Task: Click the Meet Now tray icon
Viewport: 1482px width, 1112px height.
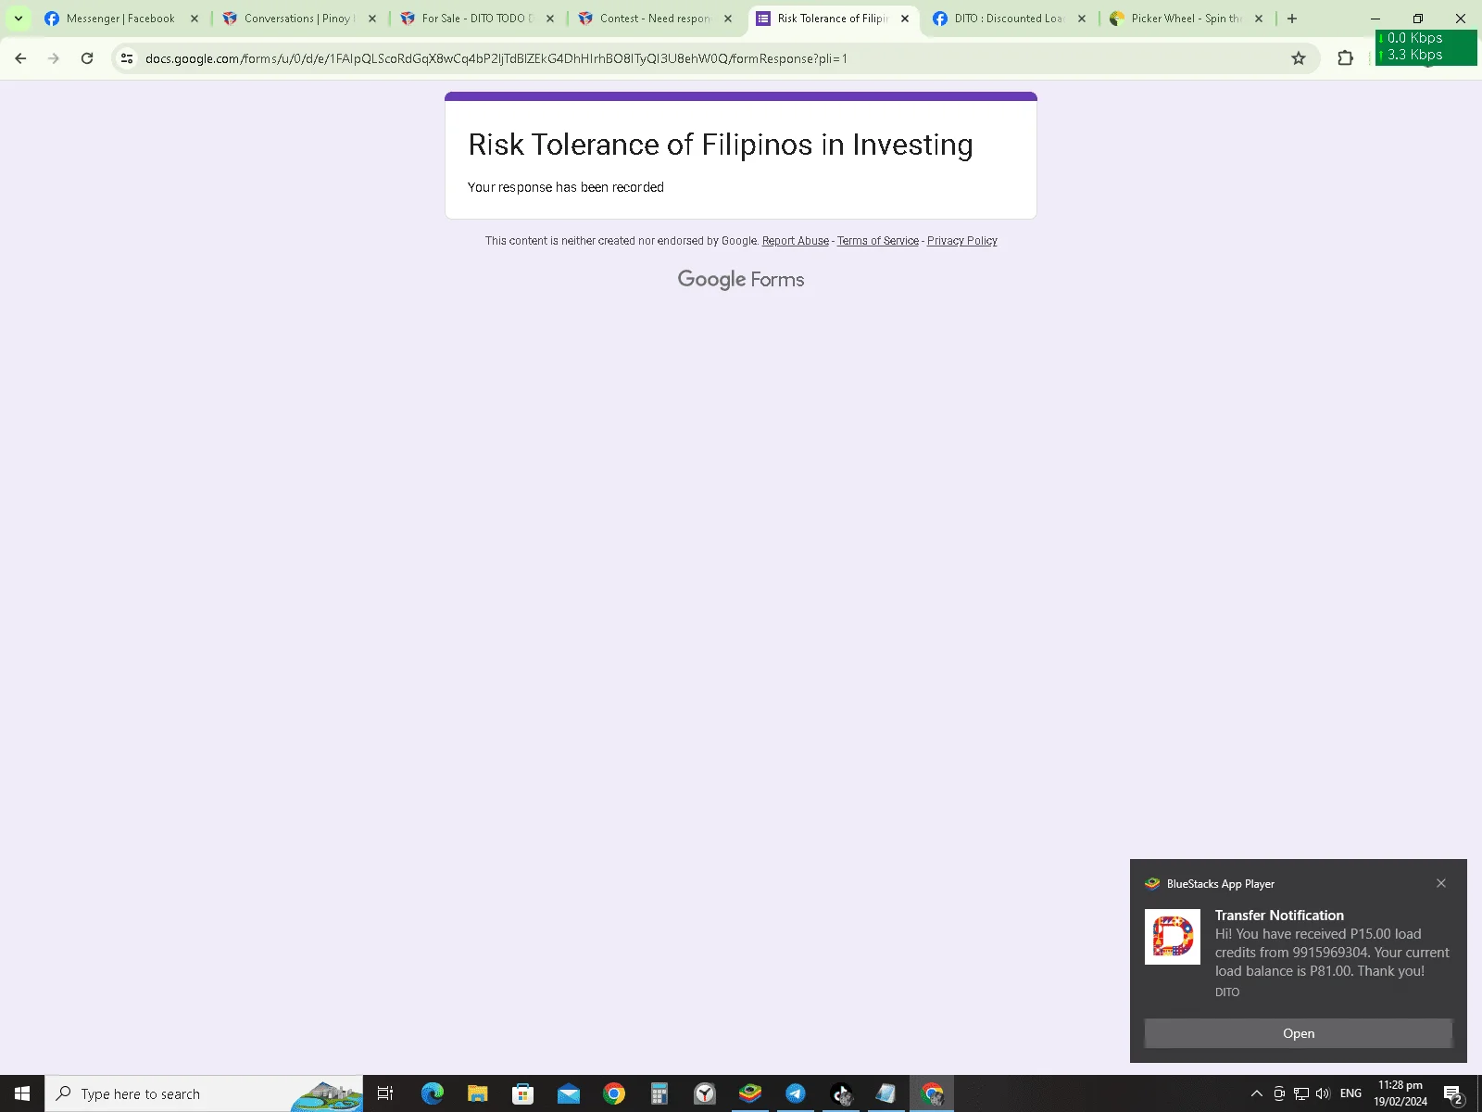Action: (1279, 1093)
